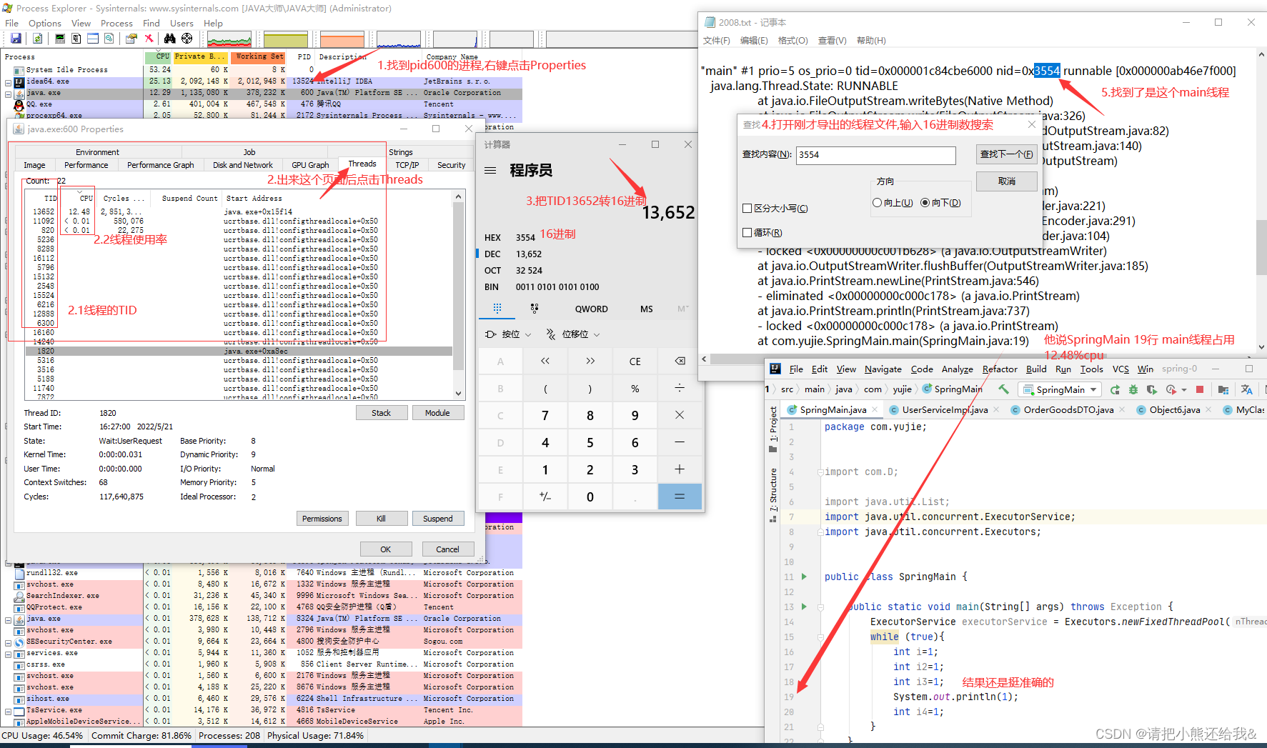The height and width of the screenshot is (748, 1267).
Task: Select the full keypad icon in calculator
Action: (x=497, y=308)
